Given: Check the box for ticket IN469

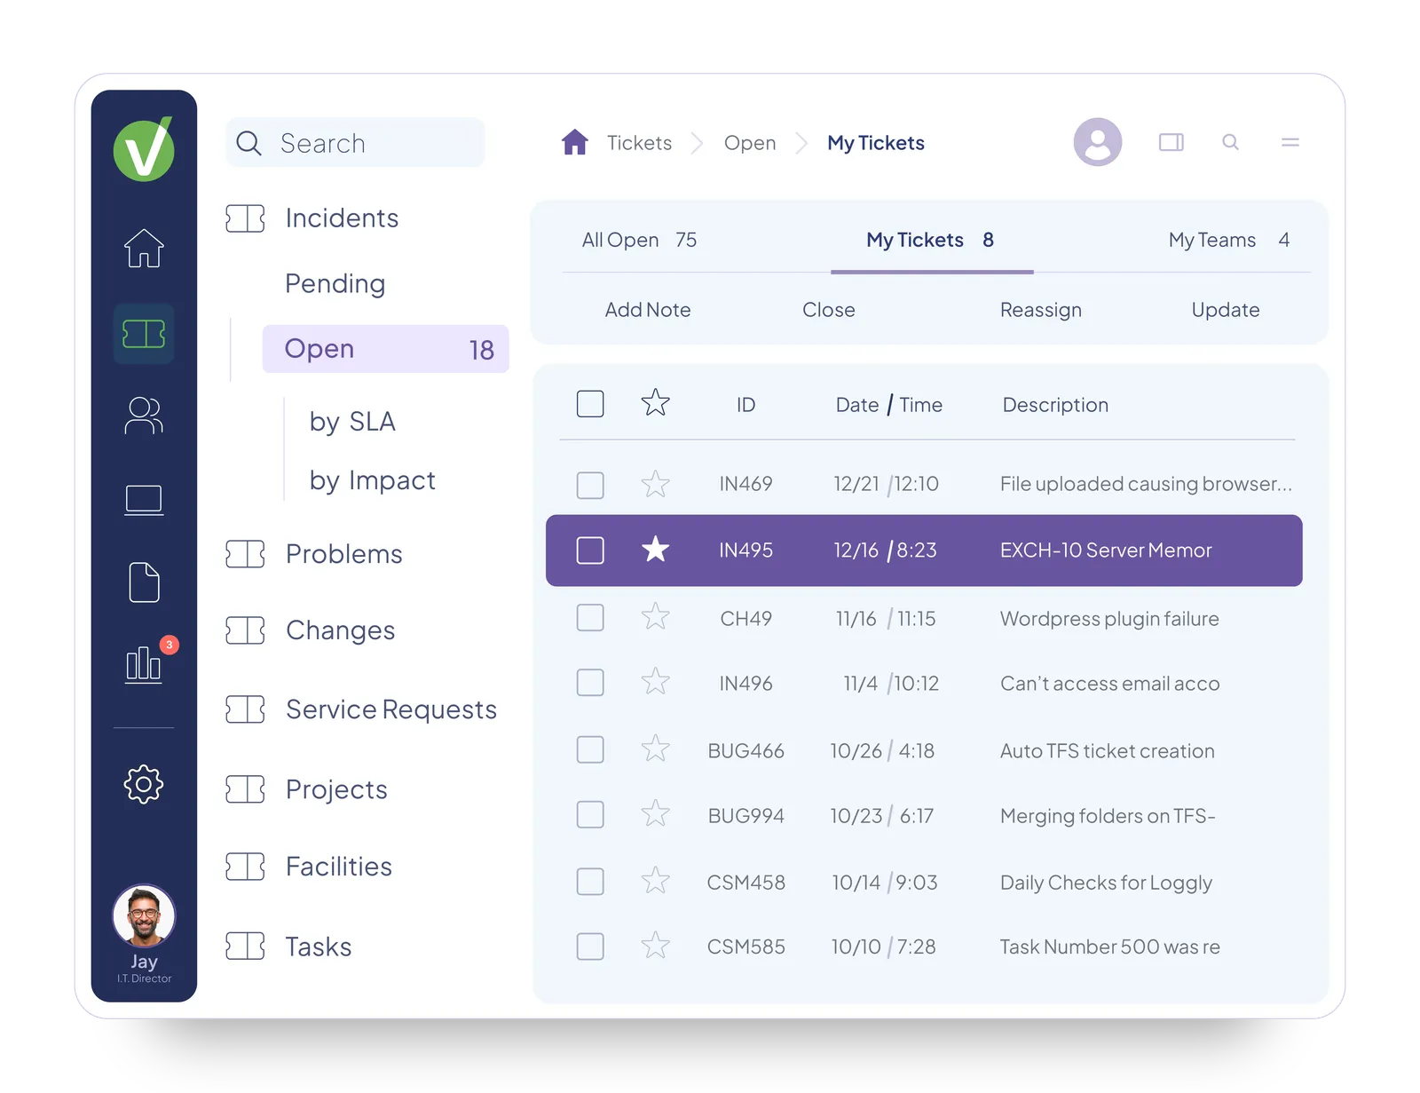Looking at the screenshot, I should (x=590, y=485).
